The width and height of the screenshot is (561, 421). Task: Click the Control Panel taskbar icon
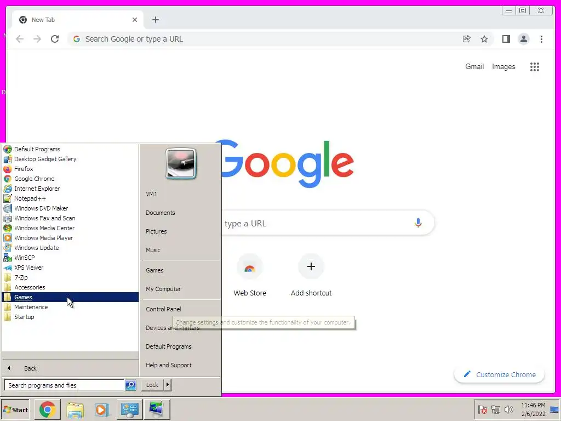click(x=129, y=409)
